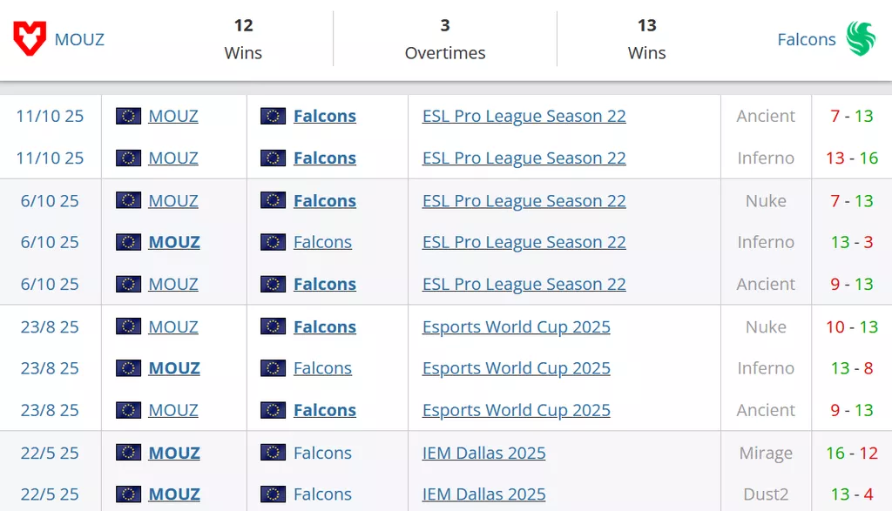Click bold MOUZ winner in 13-8 Inferno row

point(174,368)
